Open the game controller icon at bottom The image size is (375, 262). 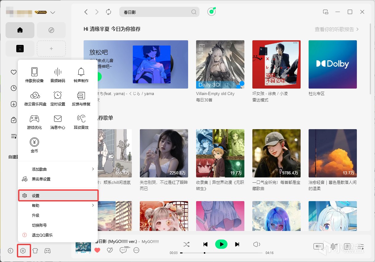coord(47,251)
